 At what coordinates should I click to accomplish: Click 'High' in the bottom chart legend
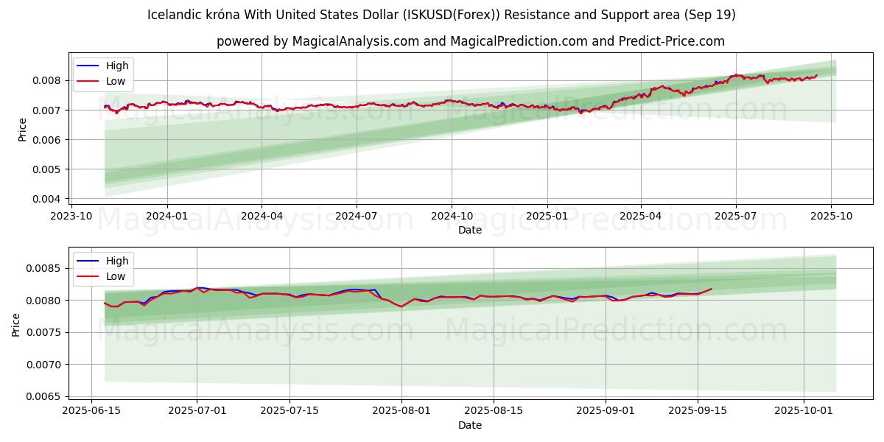pos(116,261)
